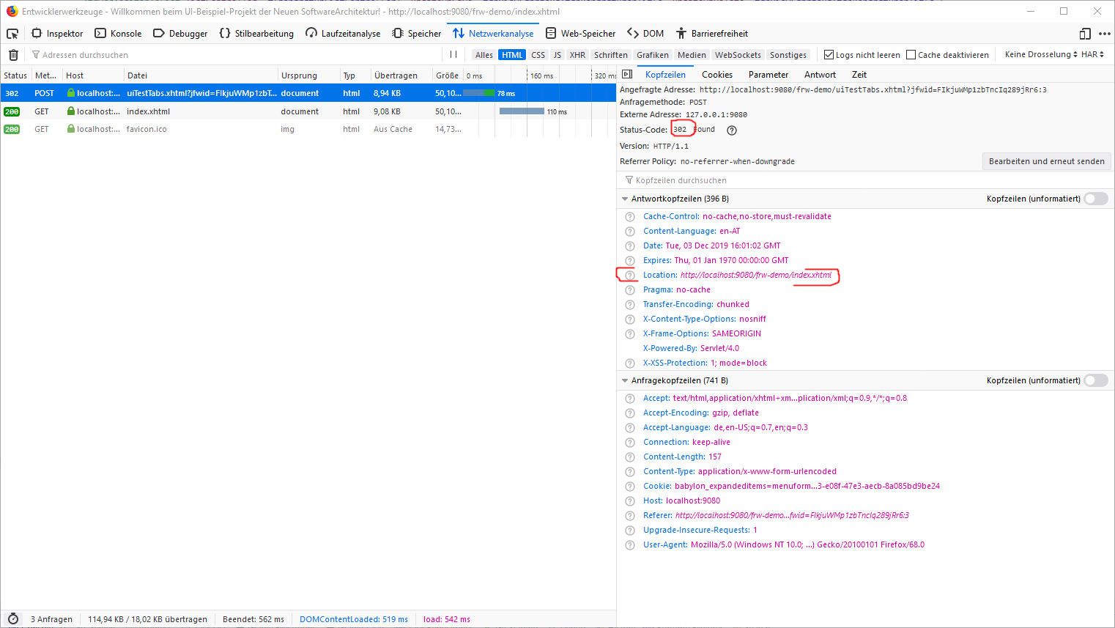Toggle raw headers for Antwortkopfzeilen
This screenshot has height=628, width=1115.
point(1096,199)
